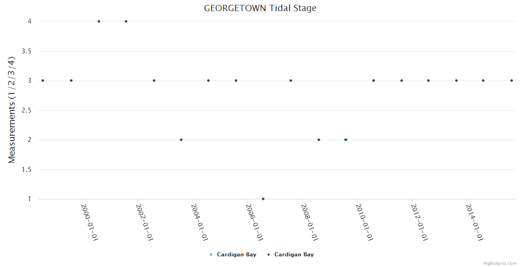The height and width of the screenshot is (267, 521).
Task: Open the Highcharts.com credits link
Action: (500, 263)
